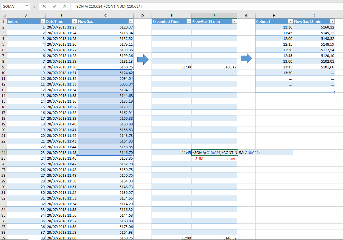Select cell 20/07/2018 11:52
343x240 pixels.
[61, 192]
